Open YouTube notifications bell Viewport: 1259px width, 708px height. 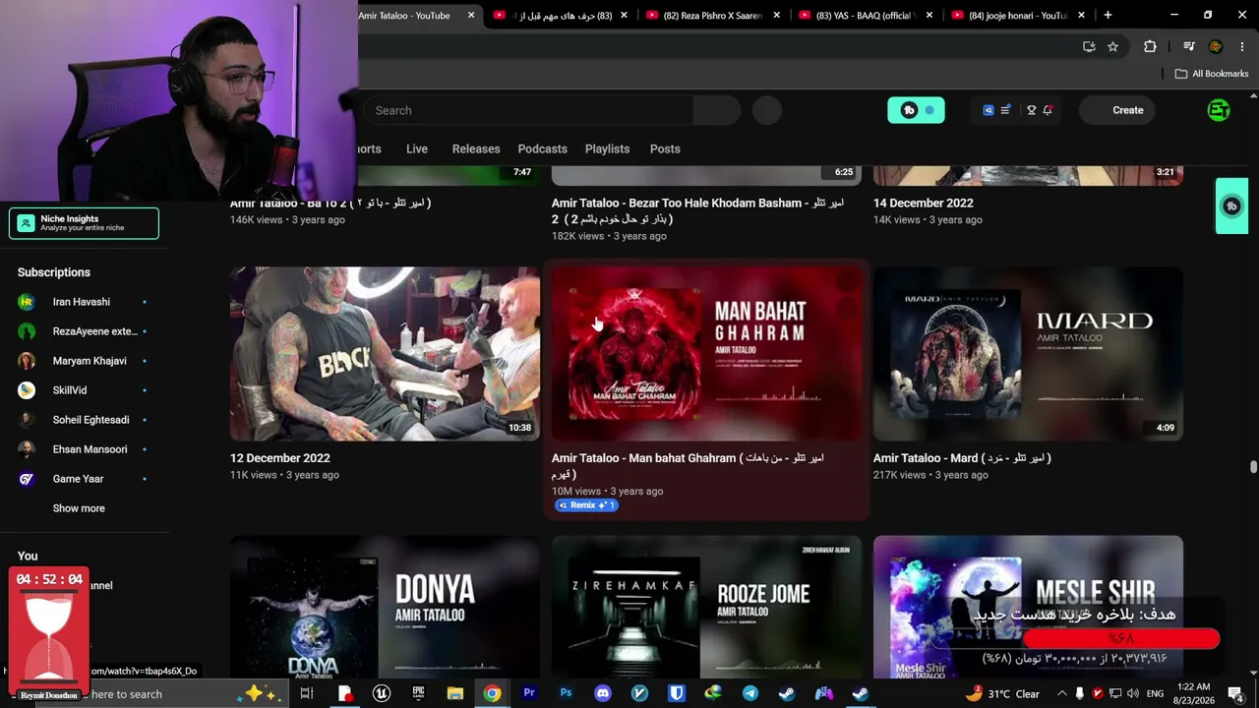1048,110
